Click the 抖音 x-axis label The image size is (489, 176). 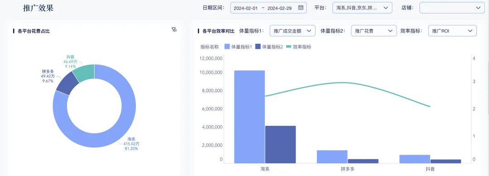pyautogui.click(x=430, y=169)
